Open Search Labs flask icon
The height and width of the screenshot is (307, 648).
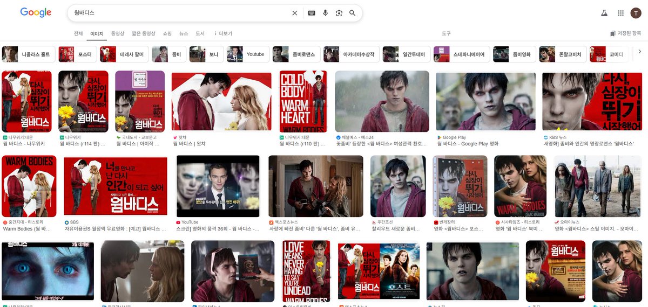click(x=604, y=13)
